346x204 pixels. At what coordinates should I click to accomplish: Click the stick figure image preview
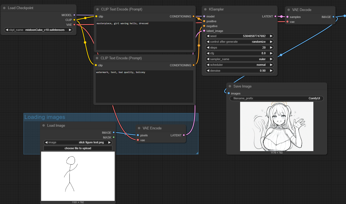(78, 176)
